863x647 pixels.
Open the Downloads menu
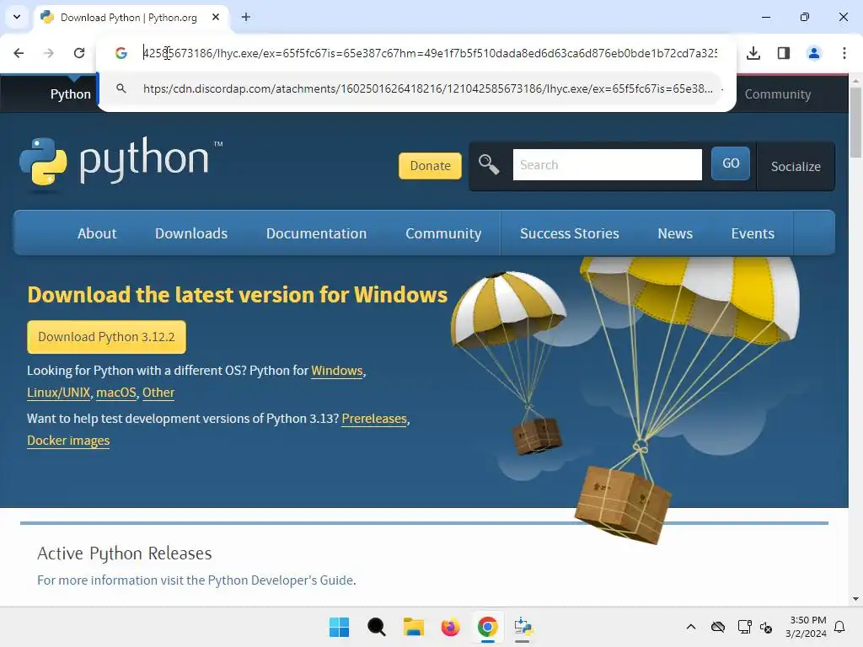tap(191, 233)
